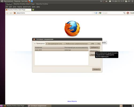Open the Tools menu in Firefox
The width and height of the screenshot is (134, 107).
[x=34, y=7]
